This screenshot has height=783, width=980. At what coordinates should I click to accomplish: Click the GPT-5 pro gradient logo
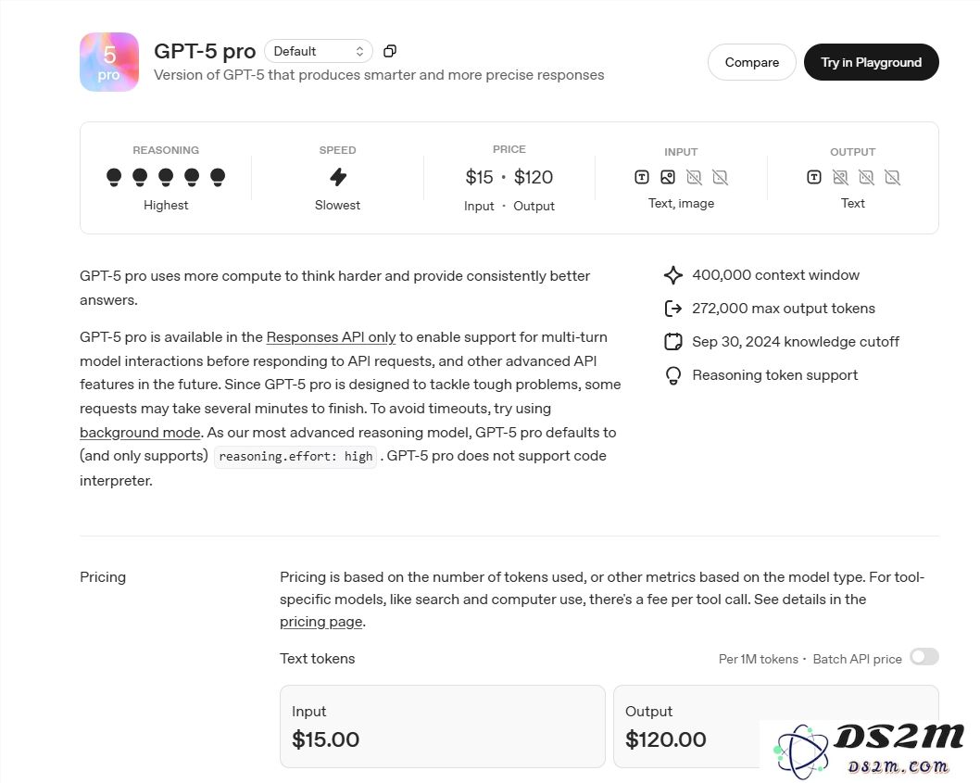pos(109,62)
